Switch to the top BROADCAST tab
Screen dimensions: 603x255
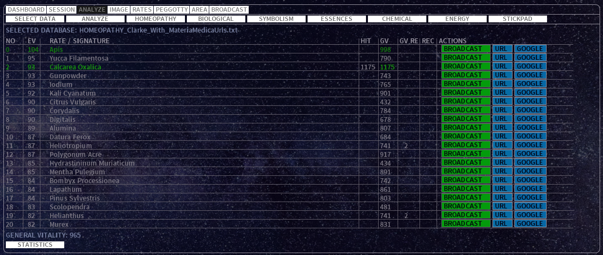(229, 10)
